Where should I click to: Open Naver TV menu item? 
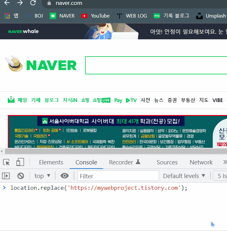tap(131, 100)
